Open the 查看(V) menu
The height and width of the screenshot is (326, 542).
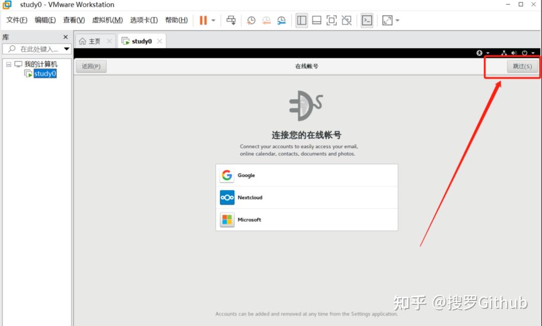(x=74, y=20)
